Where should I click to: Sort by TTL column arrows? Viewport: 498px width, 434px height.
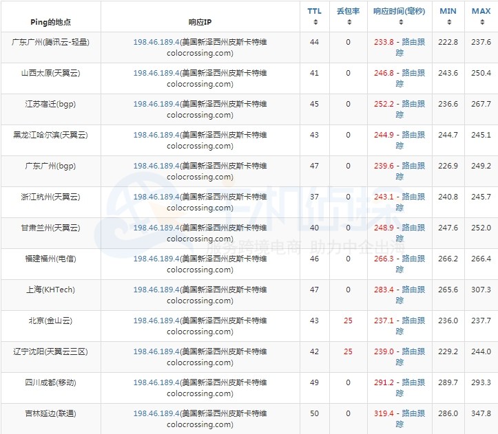pyautogui.click(x=315, y=22)
